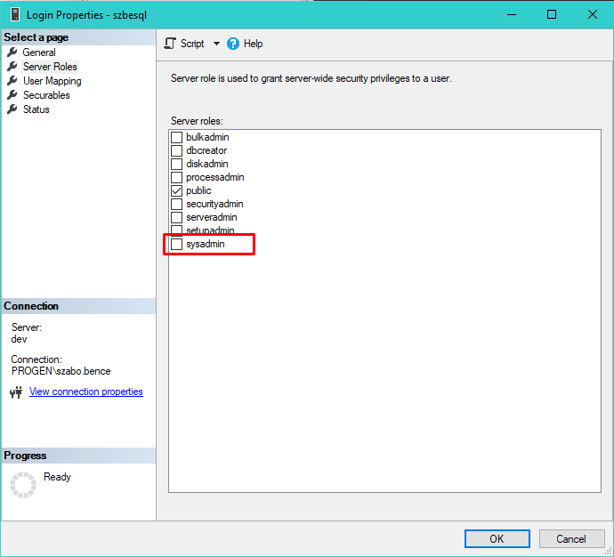The image size is (614, 557).
Task: Click the Script toolbar button
Action: (184, 44)
